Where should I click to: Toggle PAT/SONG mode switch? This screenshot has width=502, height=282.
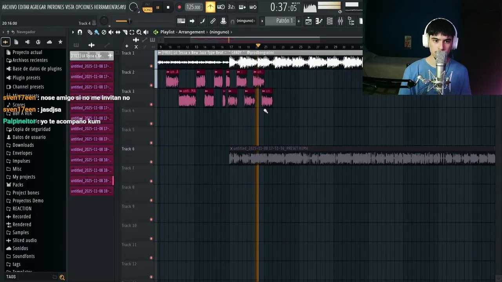pos(147,8)
